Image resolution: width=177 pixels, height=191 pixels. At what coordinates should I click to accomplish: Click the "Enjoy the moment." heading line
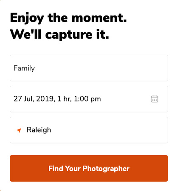click(68, 18)
